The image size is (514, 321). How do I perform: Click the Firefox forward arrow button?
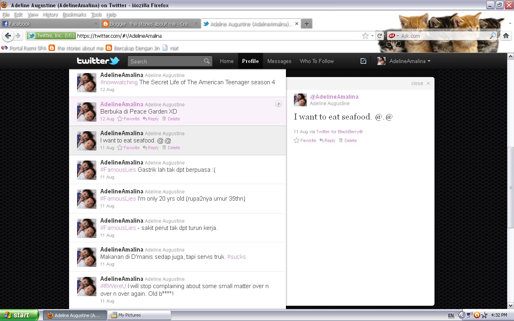click(18, 36)
